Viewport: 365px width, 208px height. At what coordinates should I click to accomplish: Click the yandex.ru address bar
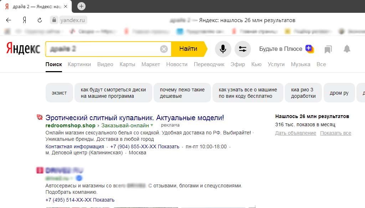[x=73, y=20]
